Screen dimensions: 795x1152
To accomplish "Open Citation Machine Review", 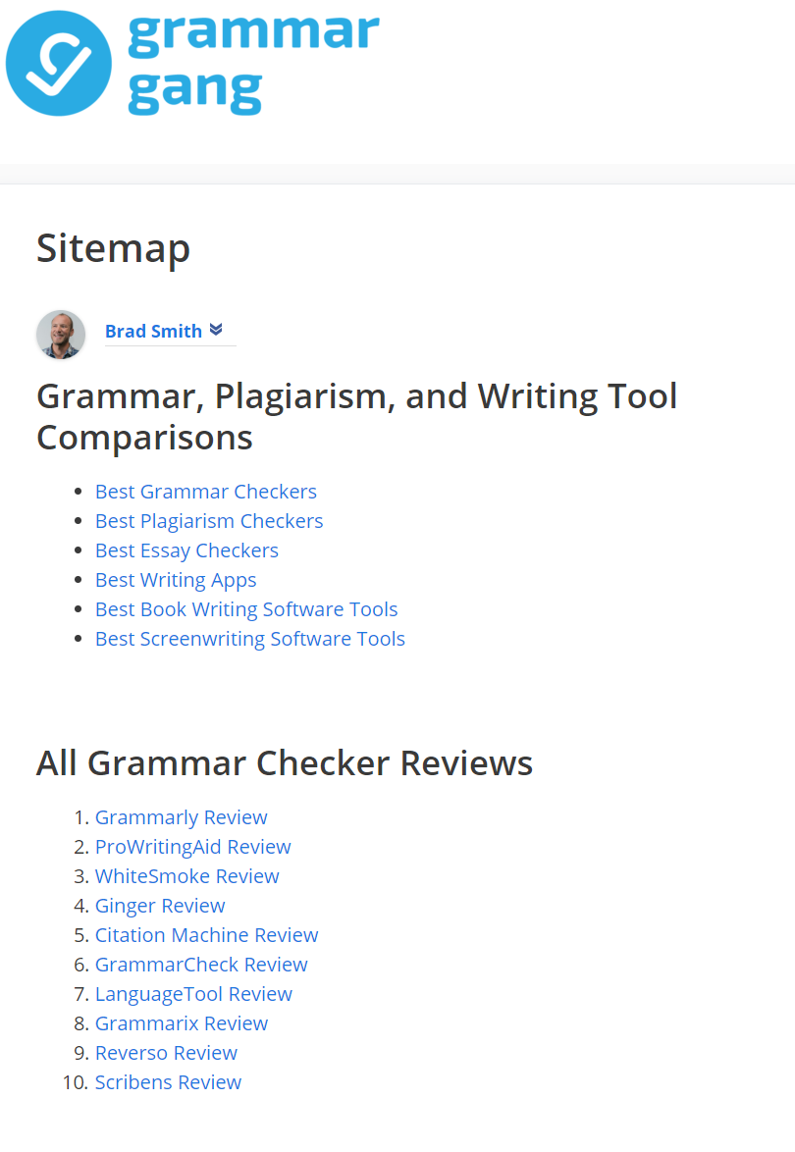I will [206, 935].
